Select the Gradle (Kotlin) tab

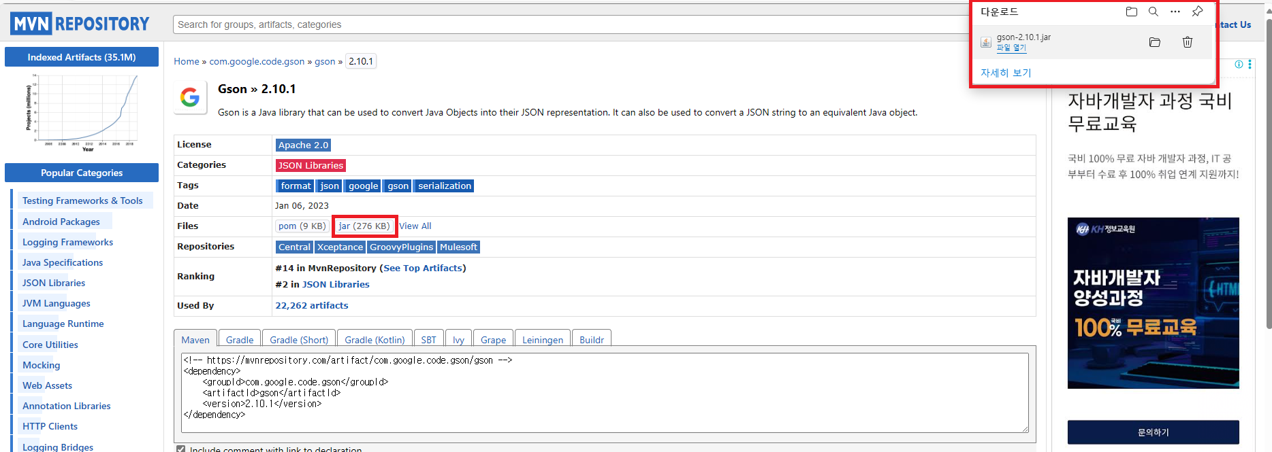click(x=375, y=340)
